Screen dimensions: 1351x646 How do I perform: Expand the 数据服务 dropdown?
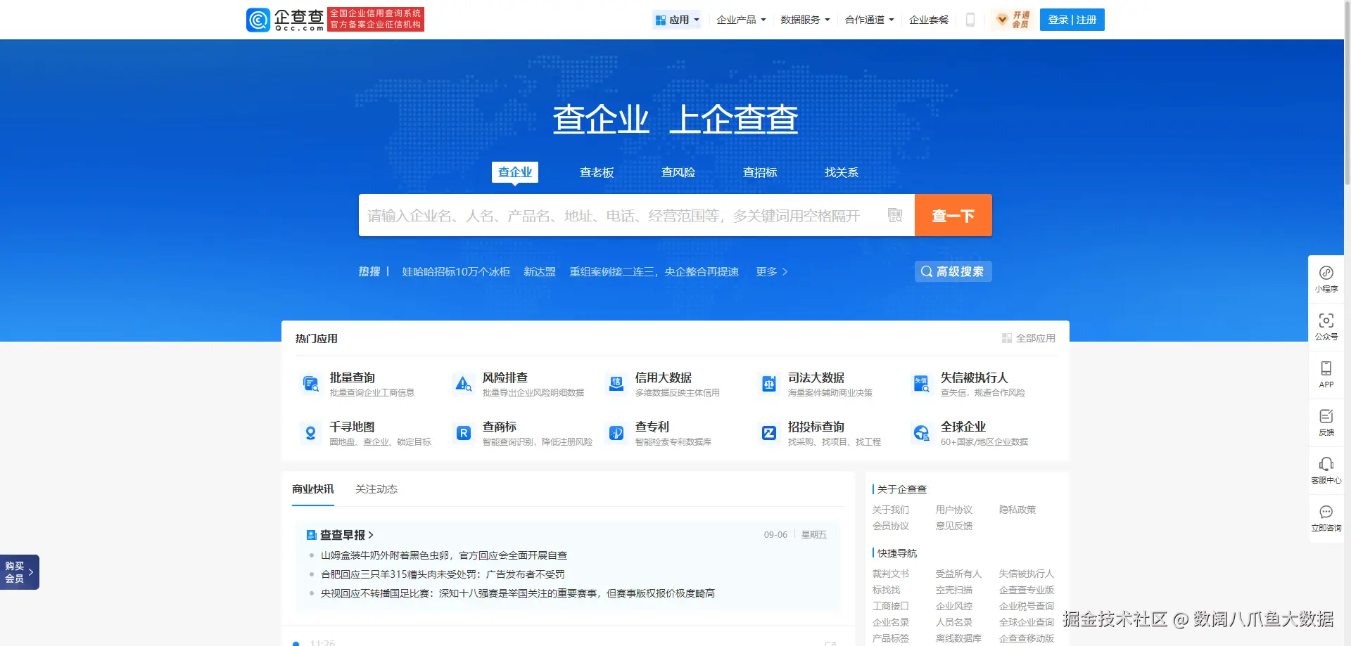(805, 20)
